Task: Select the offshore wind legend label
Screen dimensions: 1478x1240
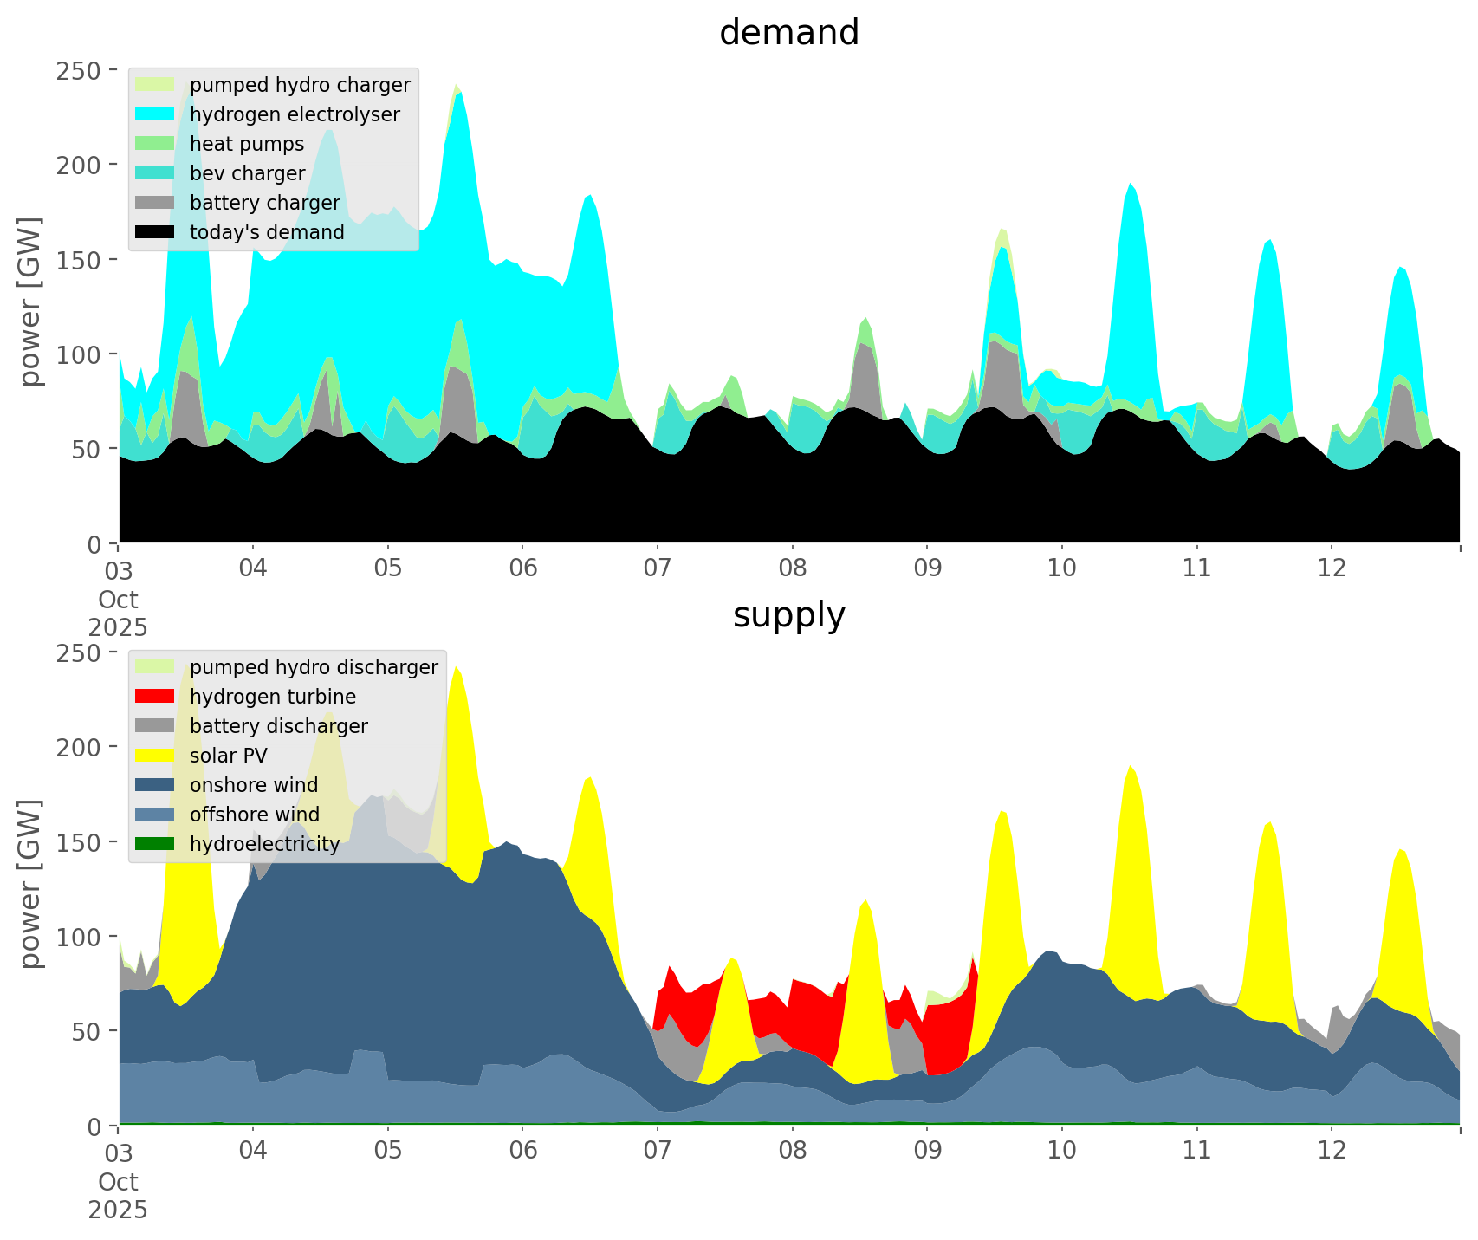Action: tap(254, 815)
